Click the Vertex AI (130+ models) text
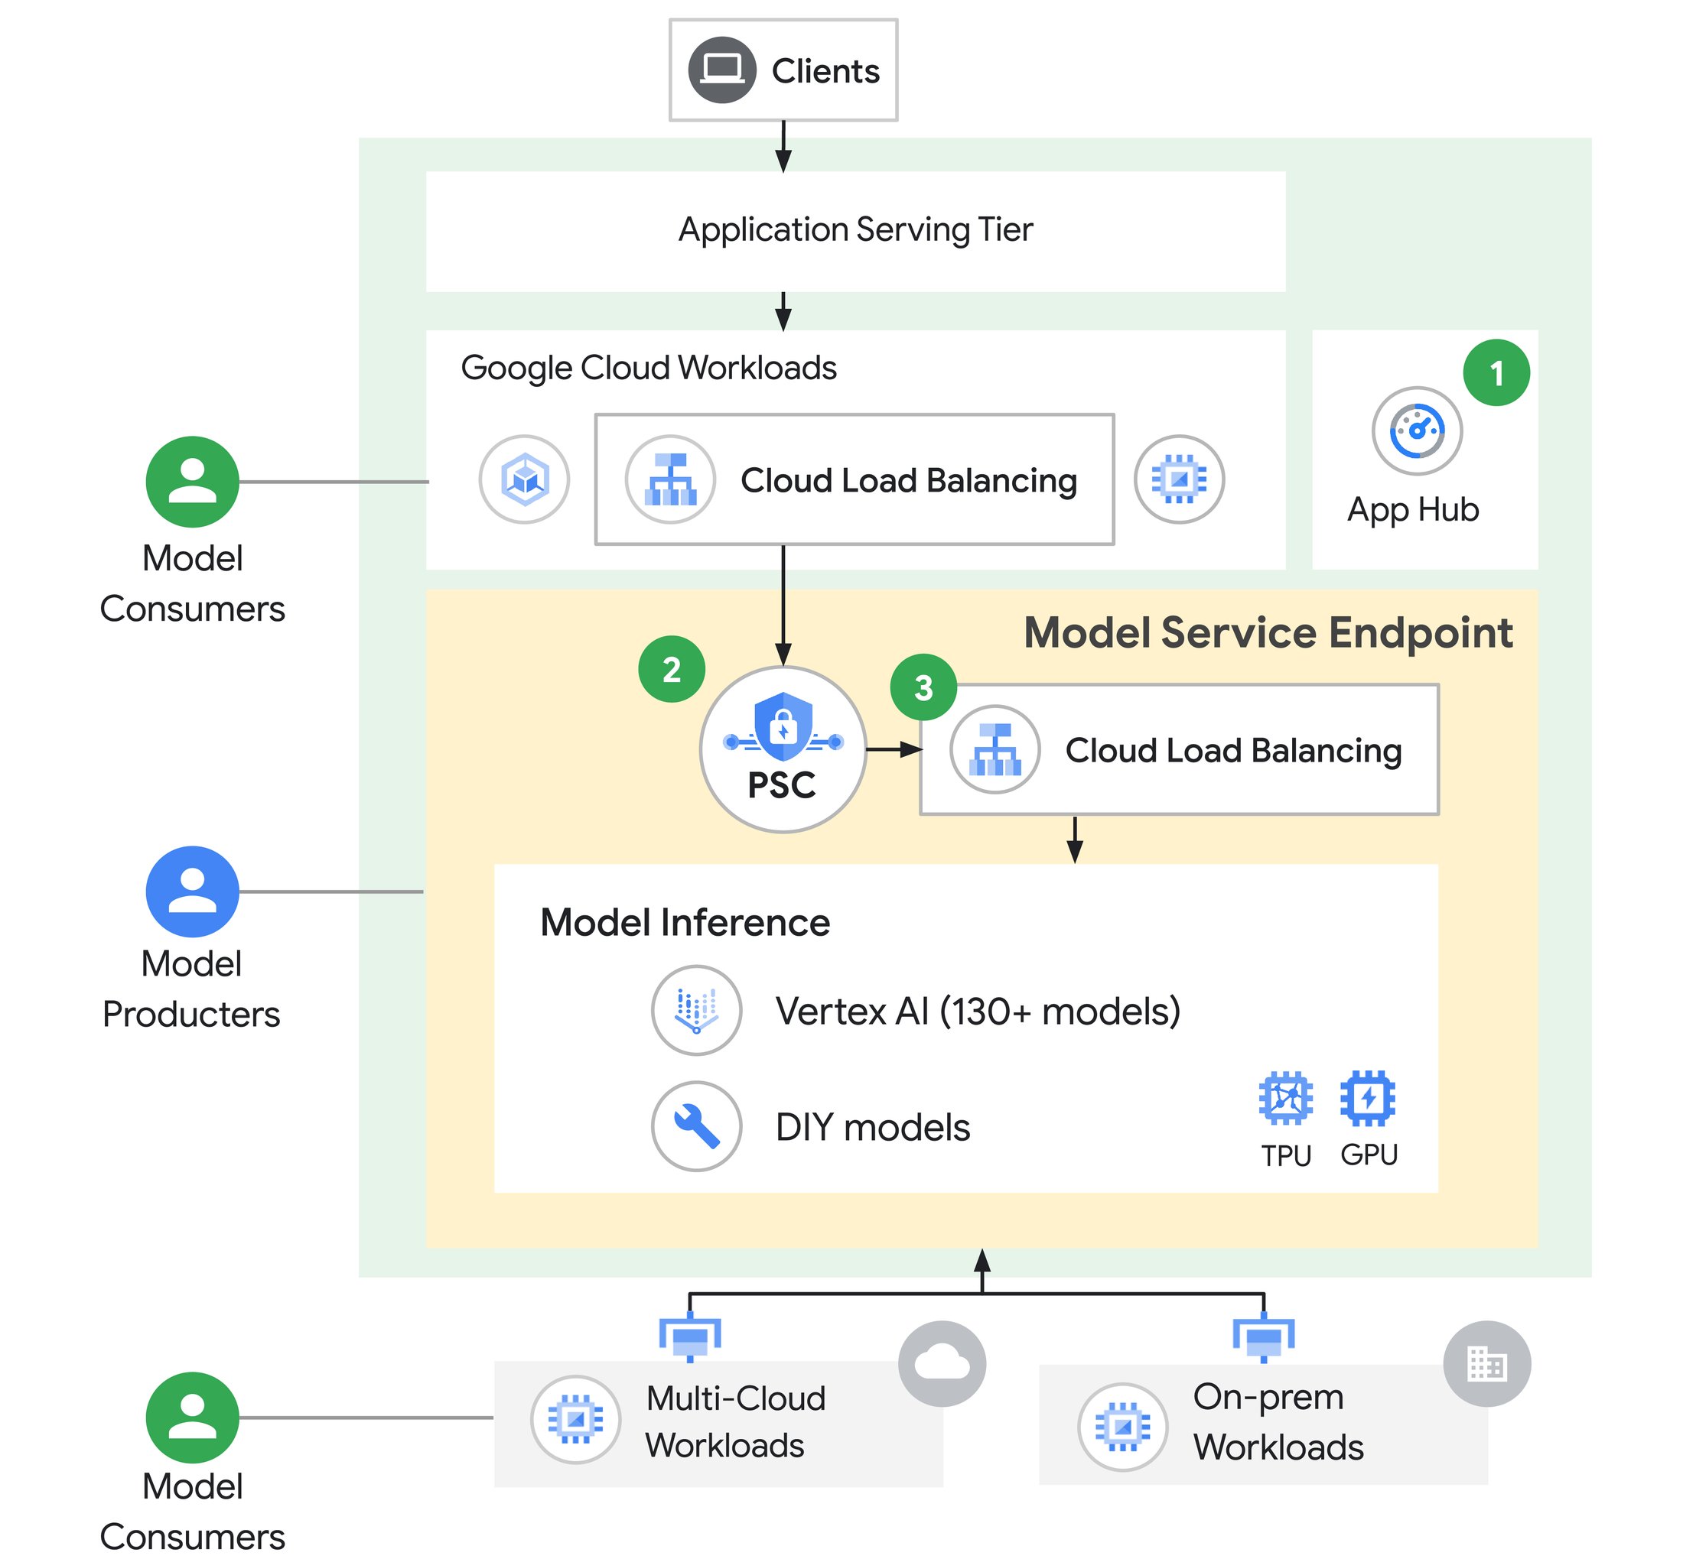 tap(978, 1011)
